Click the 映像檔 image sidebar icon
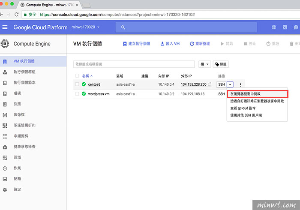 pyautogui.click(x=5, y=115)
